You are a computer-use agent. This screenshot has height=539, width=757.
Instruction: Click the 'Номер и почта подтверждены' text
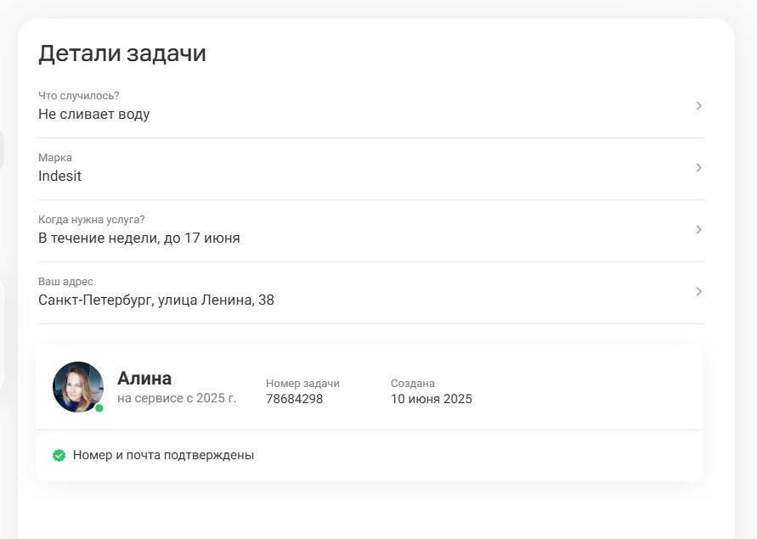[x=163, y=455]
